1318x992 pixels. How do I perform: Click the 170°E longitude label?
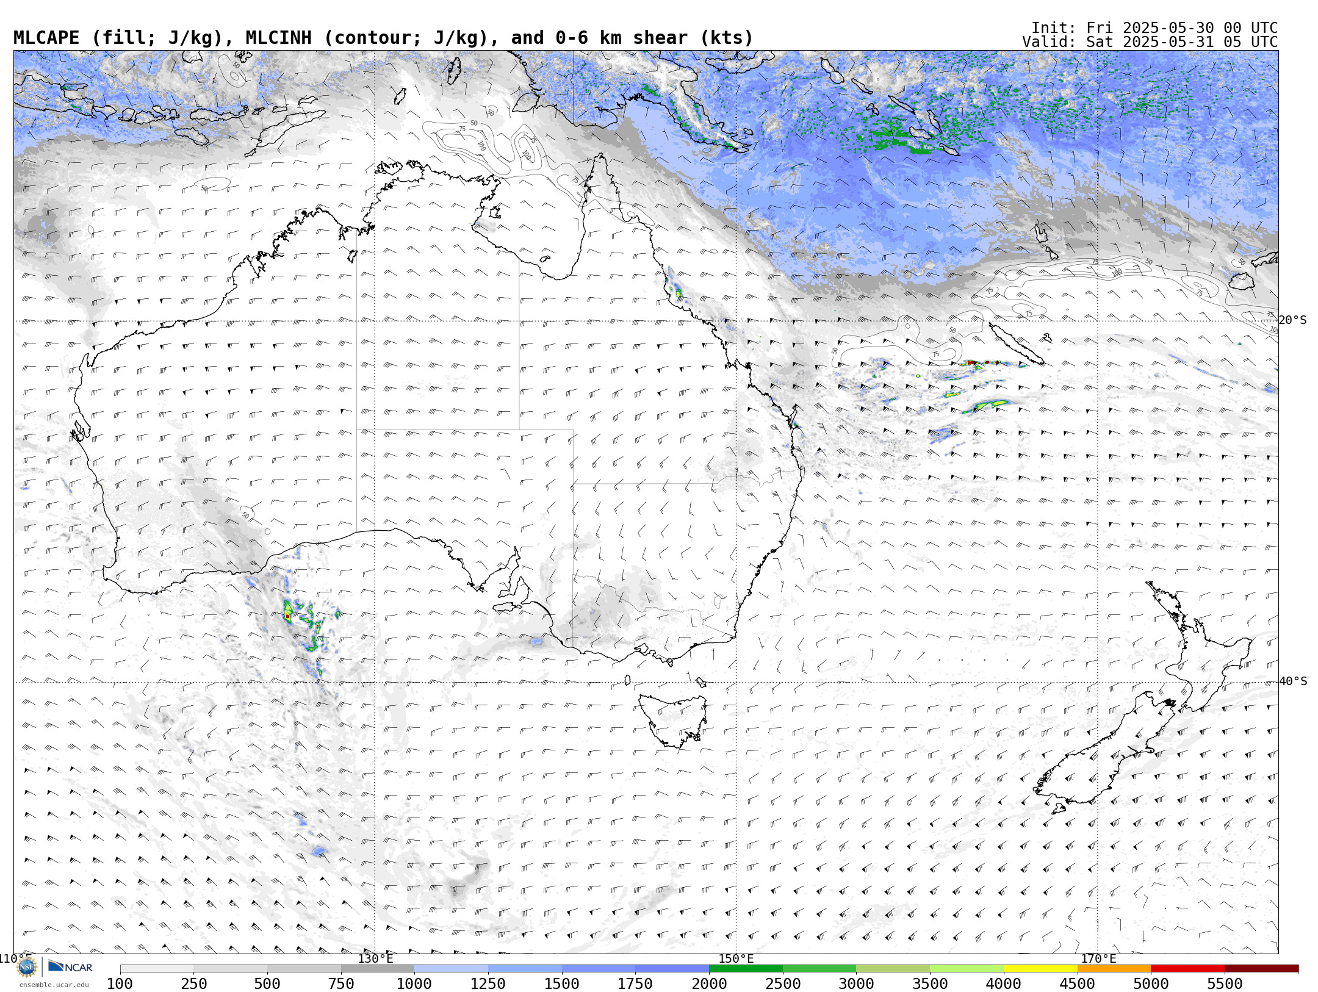point(1098,958)
